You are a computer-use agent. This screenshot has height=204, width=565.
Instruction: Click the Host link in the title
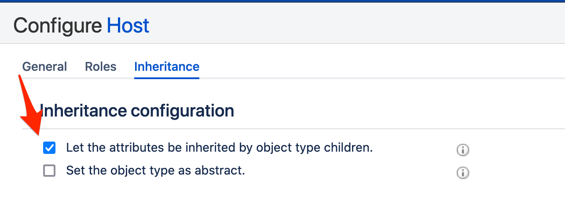coord(128,26)
